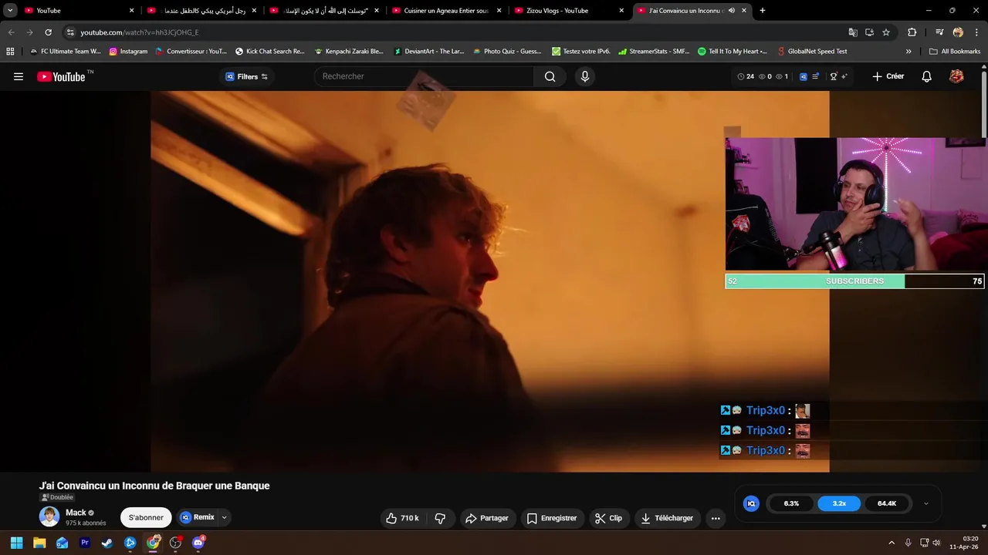988x555 pixels.
Task: Switch to the Zizou Vlogs tab
Action: (569, 11)
